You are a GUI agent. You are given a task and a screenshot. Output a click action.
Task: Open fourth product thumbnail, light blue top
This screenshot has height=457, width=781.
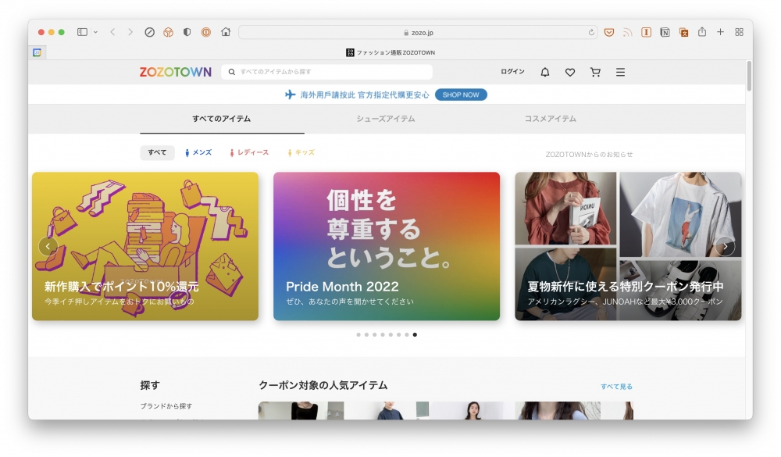click(558, 411)
